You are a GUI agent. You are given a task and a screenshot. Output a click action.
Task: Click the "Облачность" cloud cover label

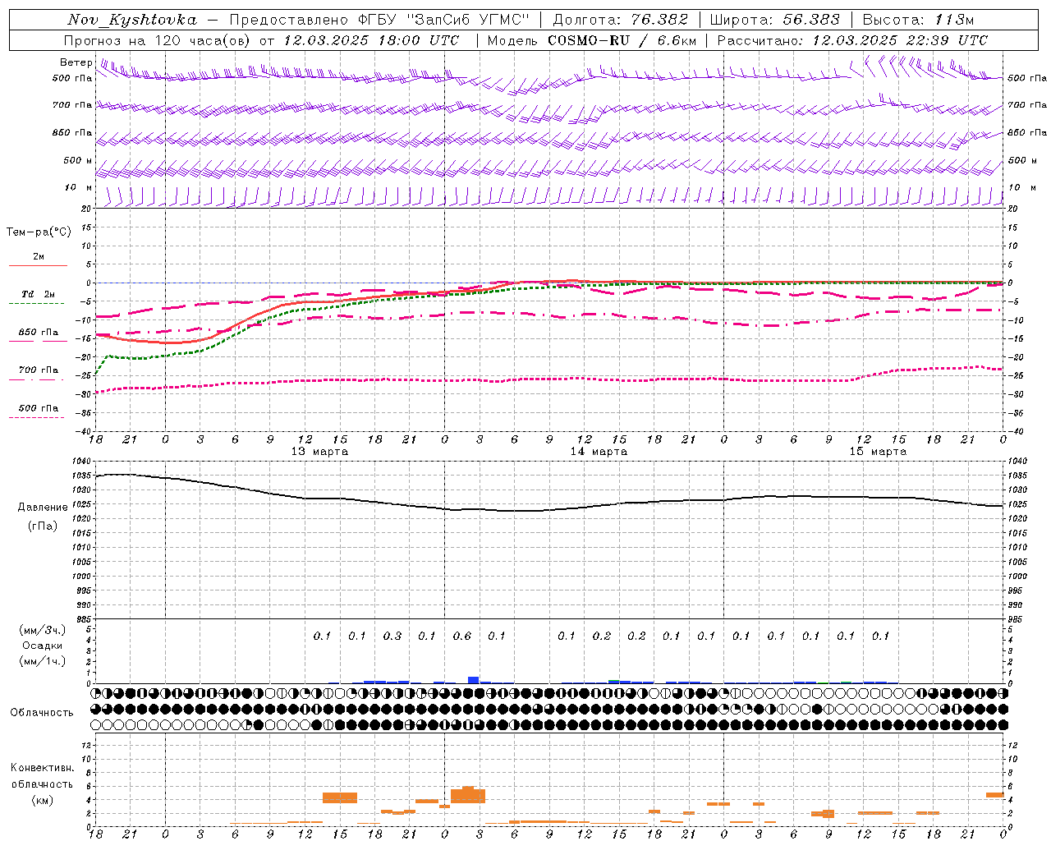pos(42,712)
